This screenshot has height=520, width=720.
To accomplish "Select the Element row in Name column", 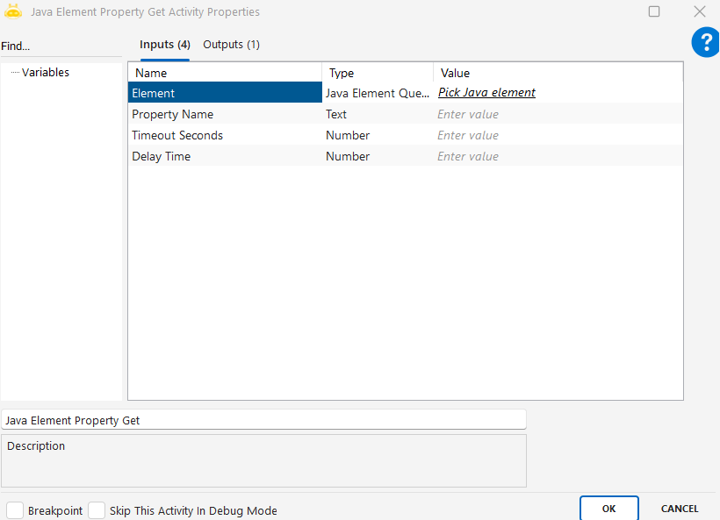I will tap(224, 93).
